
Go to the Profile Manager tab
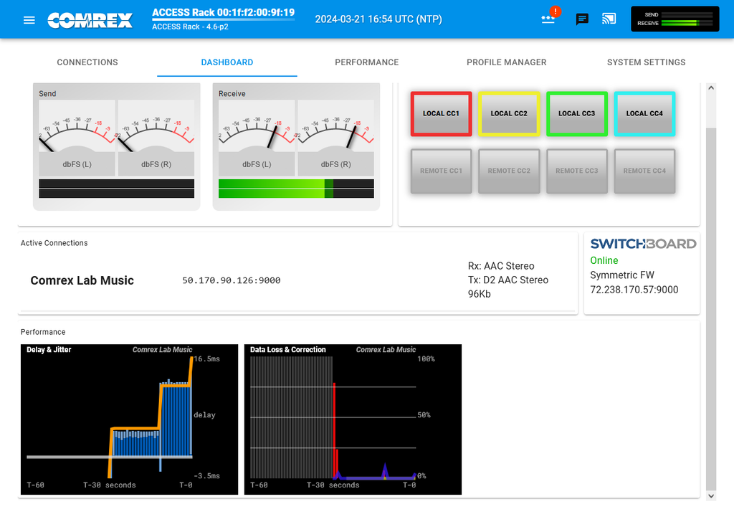click(x=507, y=62)
